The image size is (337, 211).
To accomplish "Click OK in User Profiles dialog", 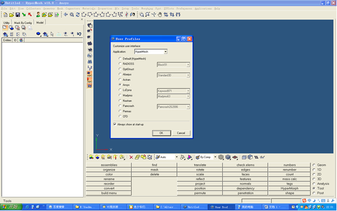I will click(x=161, y=133).
